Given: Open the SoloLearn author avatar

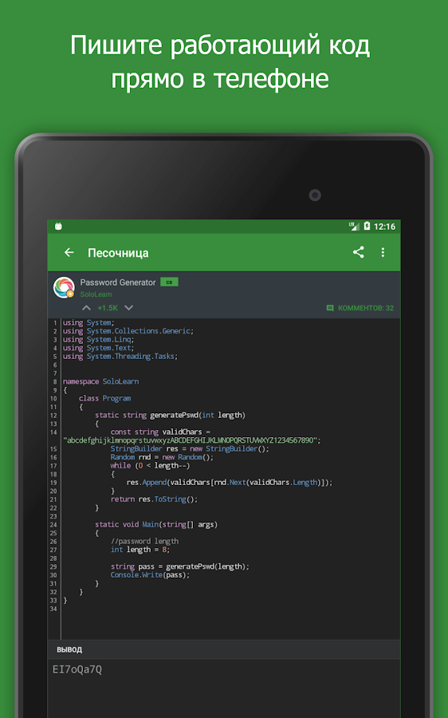Looking at the screenshot, I should [x=64, y=287].
